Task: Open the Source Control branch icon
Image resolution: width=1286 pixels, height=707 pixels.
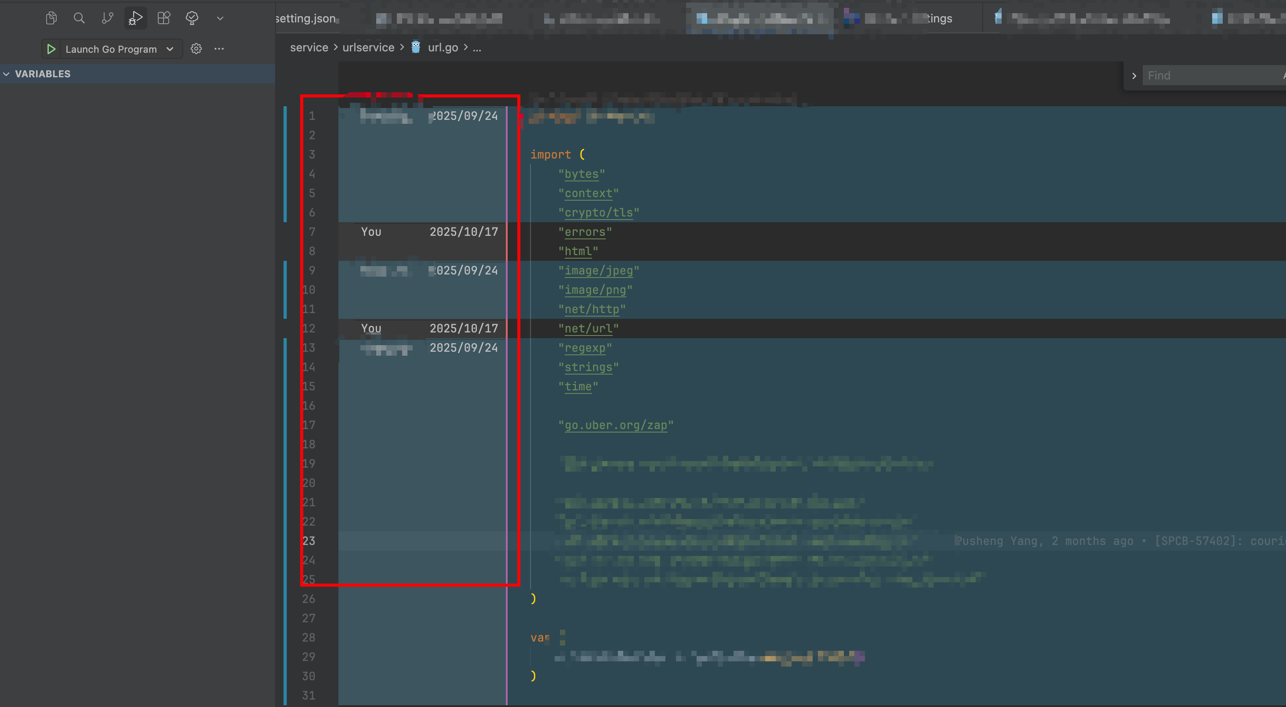Action: point(107,18)
